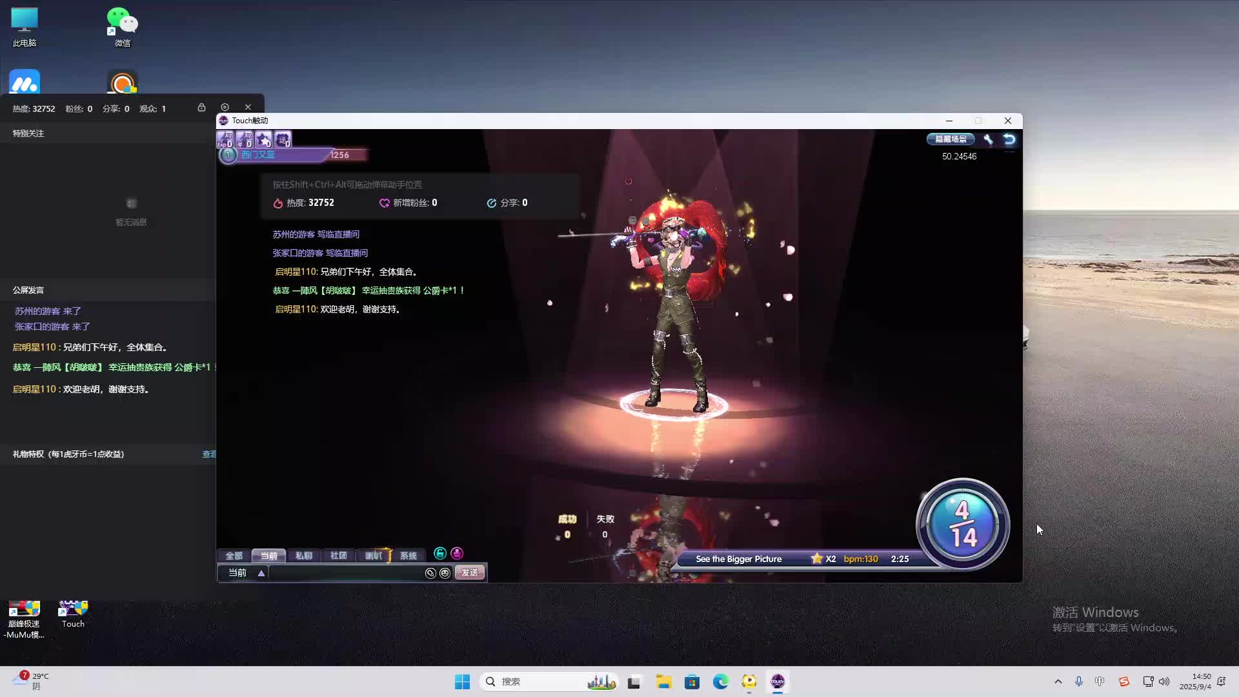The height and width of the screenshot is (697, 1239).
Task: Expand the 当前 channel selector arrow
Action: coord(261,573)
